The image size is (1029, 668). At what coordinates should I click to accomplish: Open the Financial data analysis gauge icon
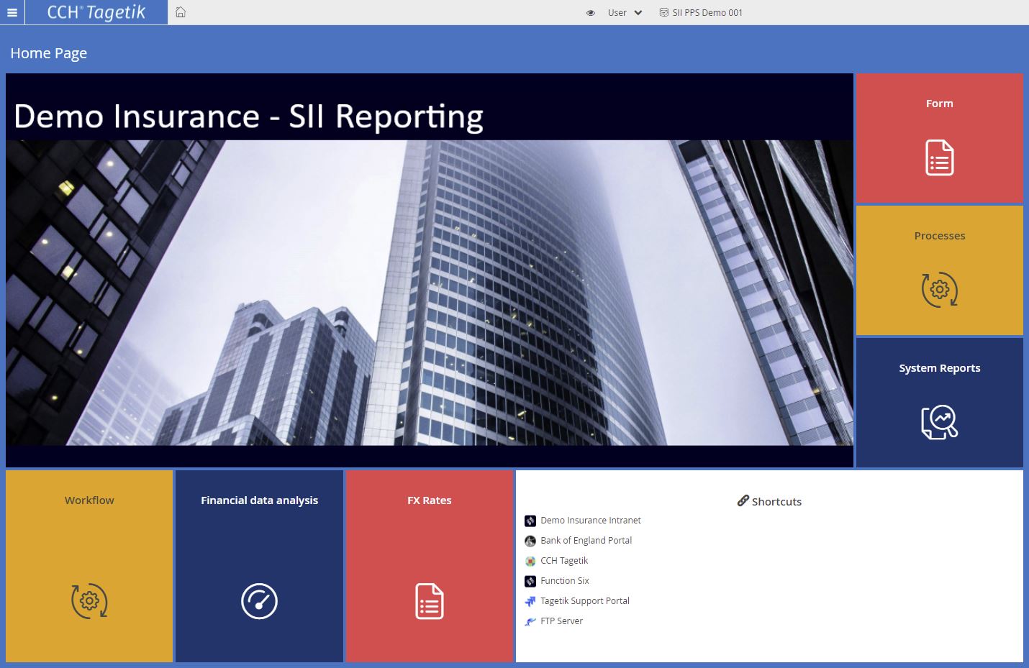[259, 601]
